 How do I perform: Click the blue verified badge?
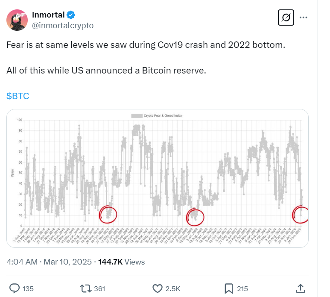pos(70,15)
